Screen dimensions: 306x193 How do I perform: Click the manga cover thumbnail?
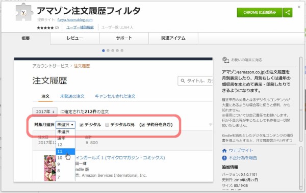point(50,168)
